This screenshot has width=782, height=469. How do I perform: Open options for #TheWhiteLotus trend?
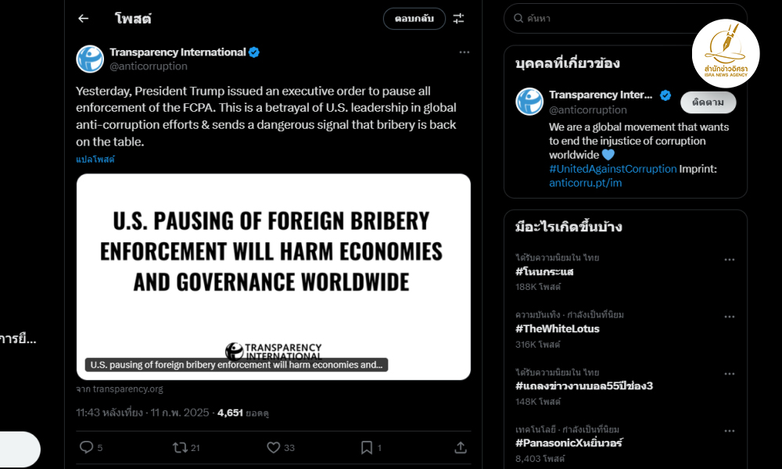point(730,317)
